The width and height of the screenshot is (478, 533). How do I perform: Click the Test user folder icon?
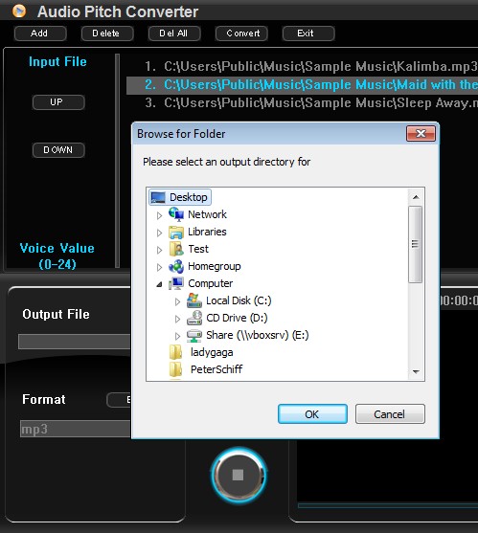click(176, 249)
